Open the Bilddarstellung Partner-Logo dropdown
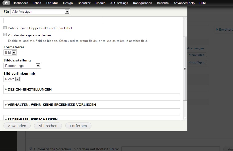Viewport: 233px width, 151px height. click(22, 66)
